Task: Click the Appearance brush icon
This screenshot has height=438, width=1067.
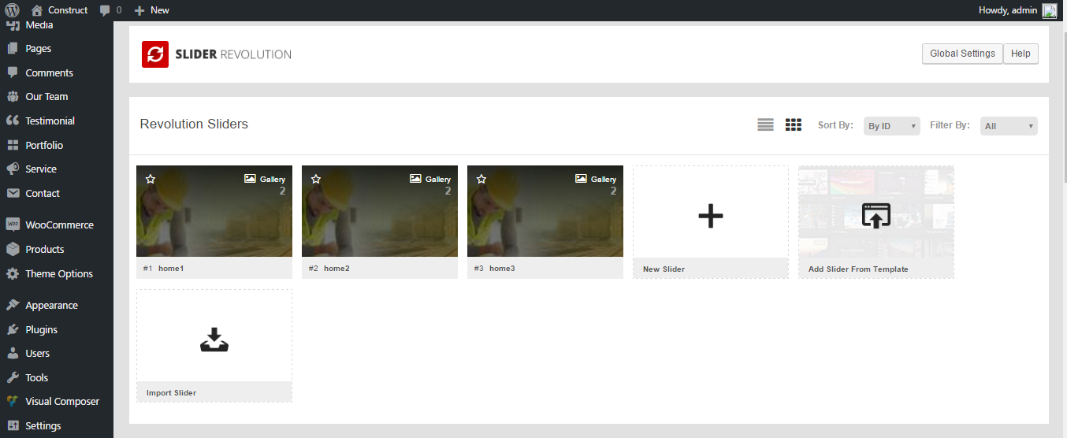Action: click(13, 305)
